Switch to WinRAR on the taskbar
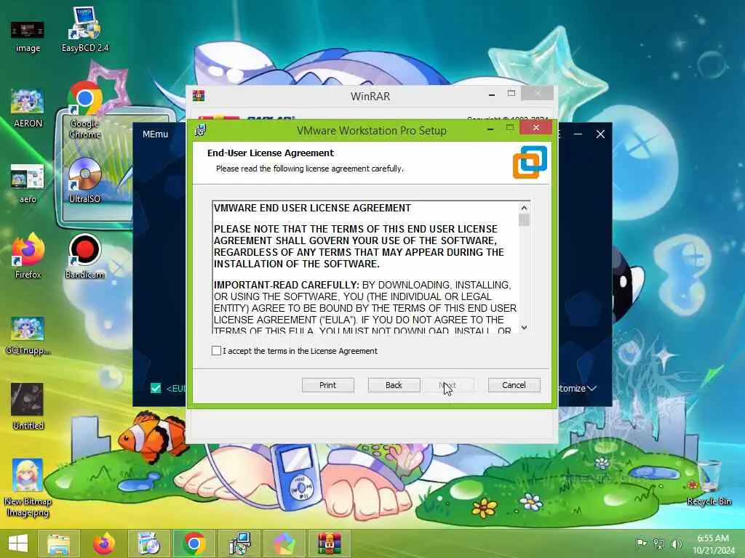745x558 pixels. (x=330, y=543)
